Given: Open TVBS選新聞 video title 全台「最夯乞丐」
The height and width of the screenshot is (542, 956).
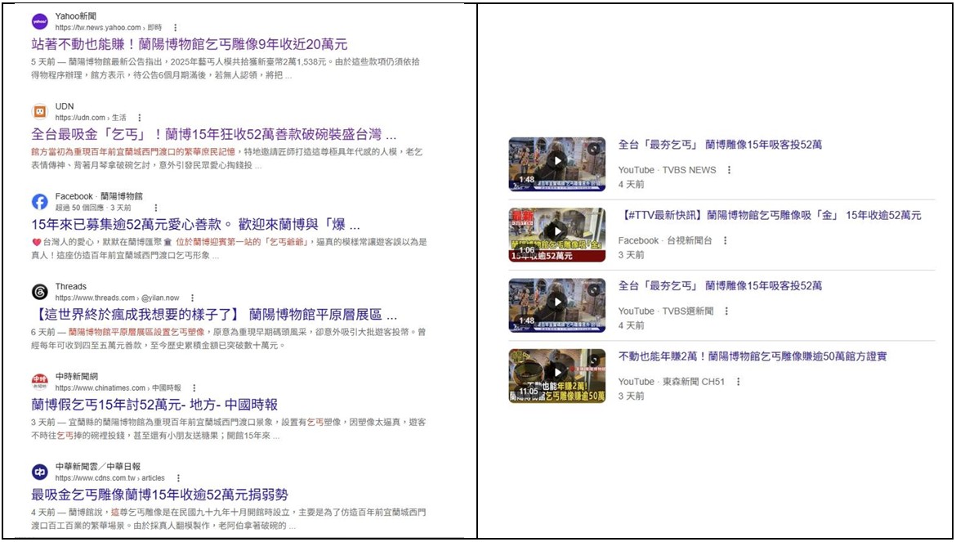Looking at the screenshot, I should (720, 286).
